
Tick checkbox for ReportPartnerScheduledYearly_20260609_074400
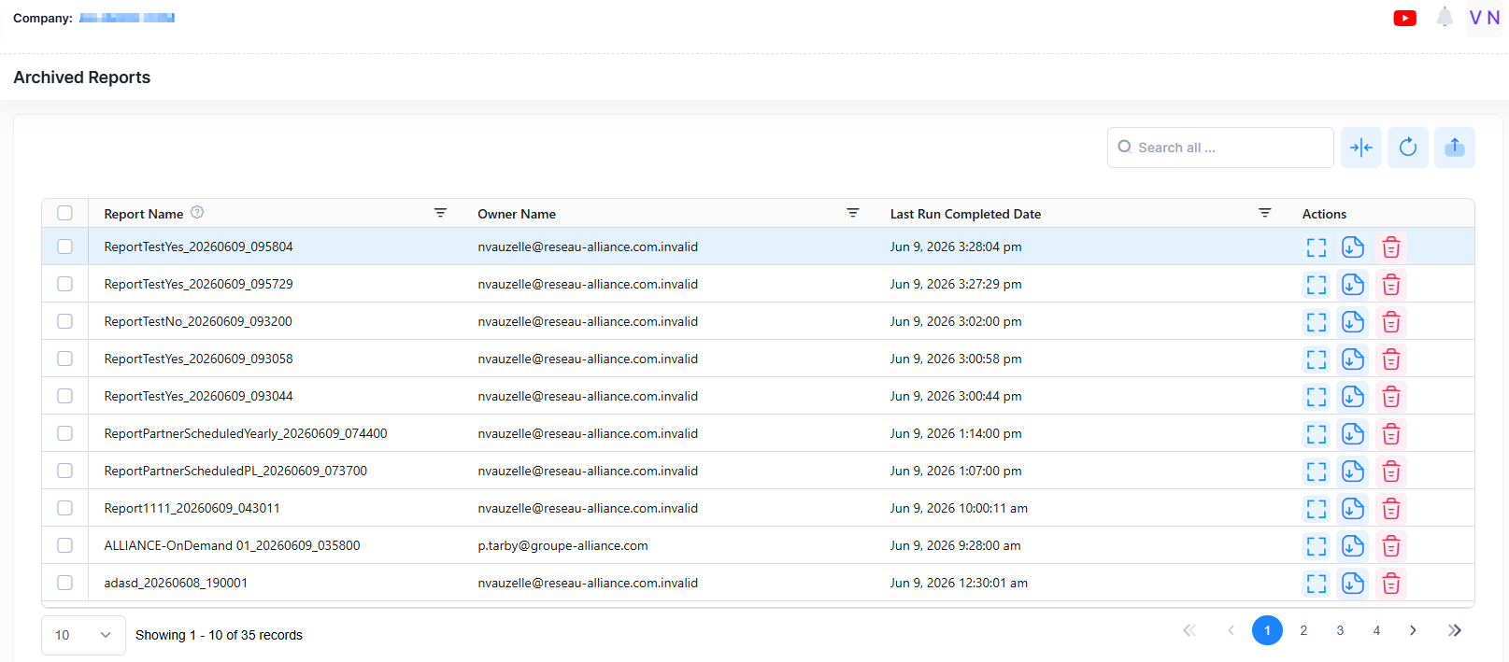(x=64, y=433)
